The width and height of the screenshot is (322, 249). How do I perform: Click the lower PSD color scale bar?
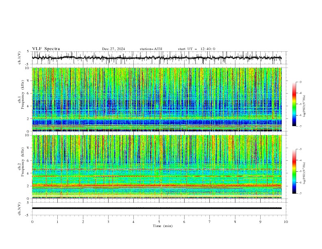[x=294, y=171]
